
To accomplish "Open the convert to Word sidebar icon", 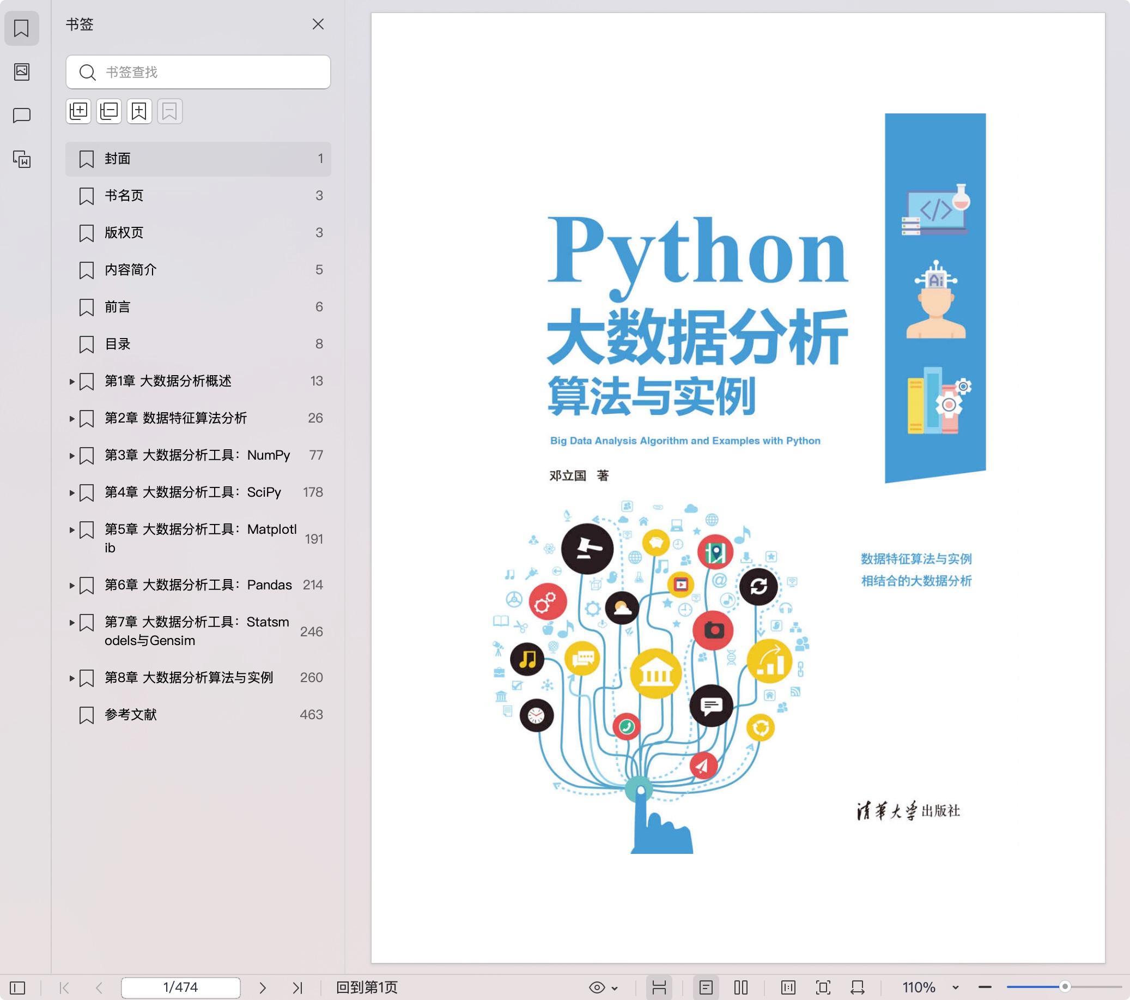I will pyautogui.click(x=22, y=159).
